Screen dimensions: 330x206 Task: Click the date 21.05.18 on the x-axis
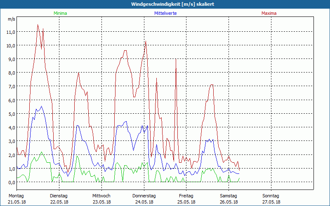[16, 202]
